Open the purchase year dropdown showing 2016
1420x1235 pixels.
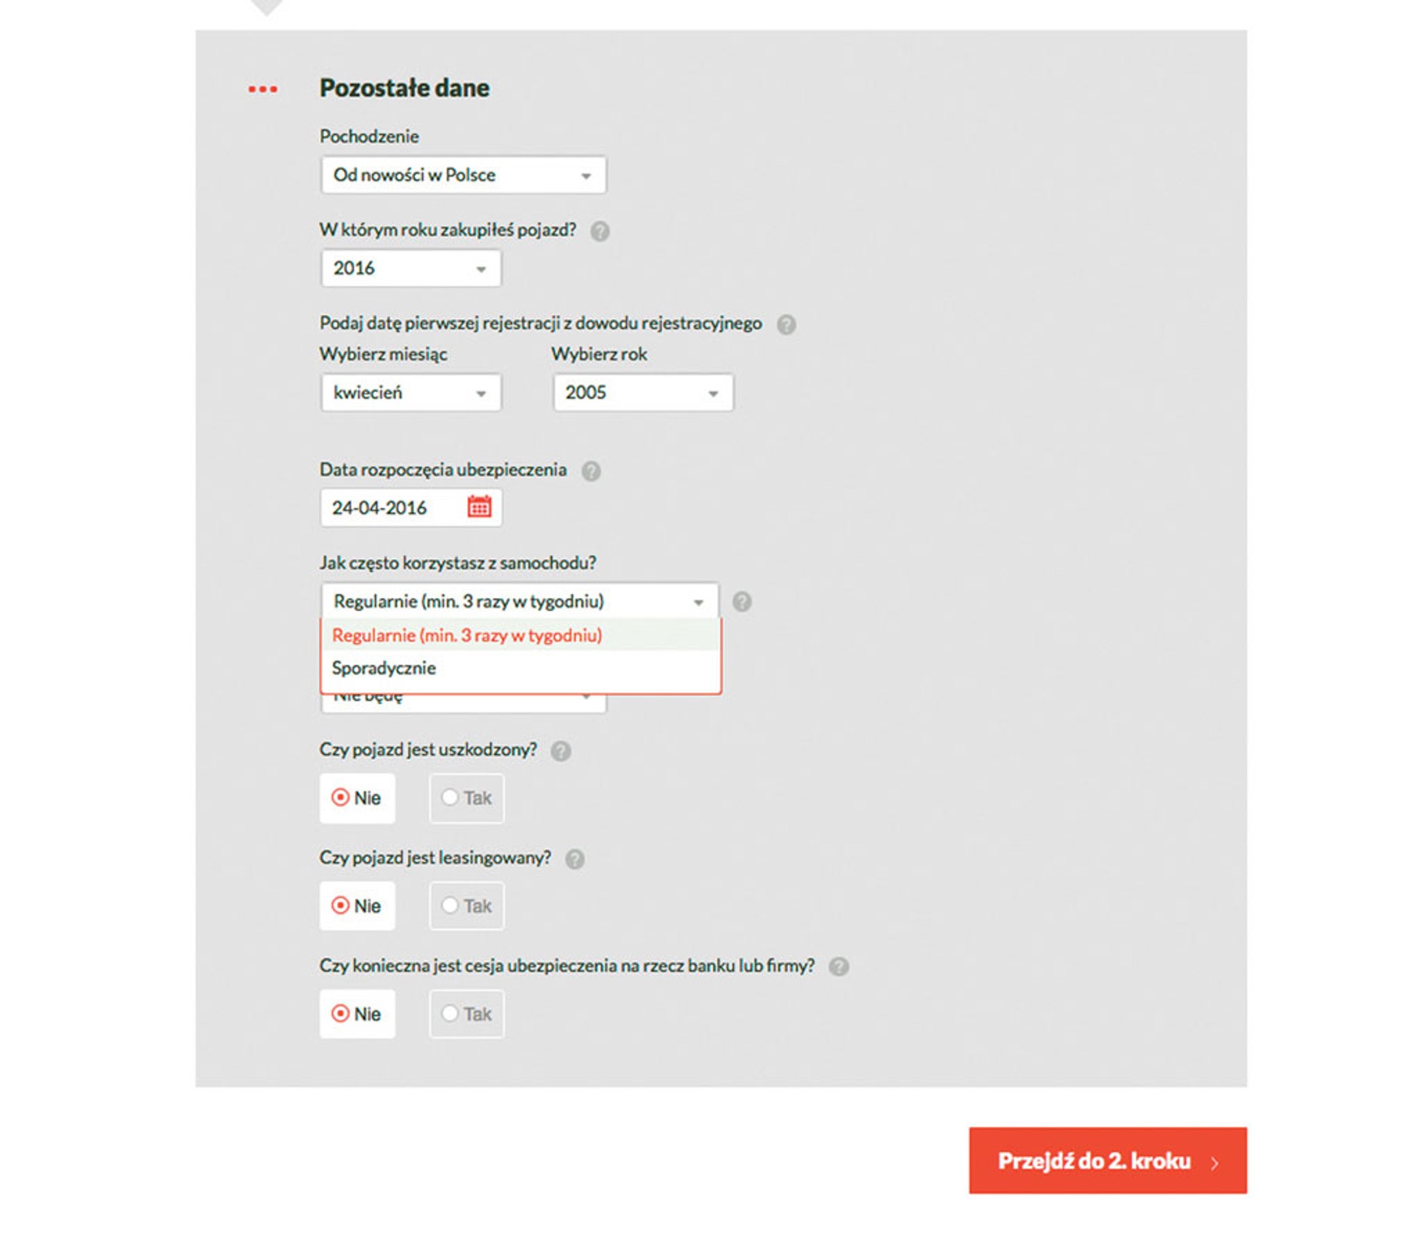coord(411,269)
